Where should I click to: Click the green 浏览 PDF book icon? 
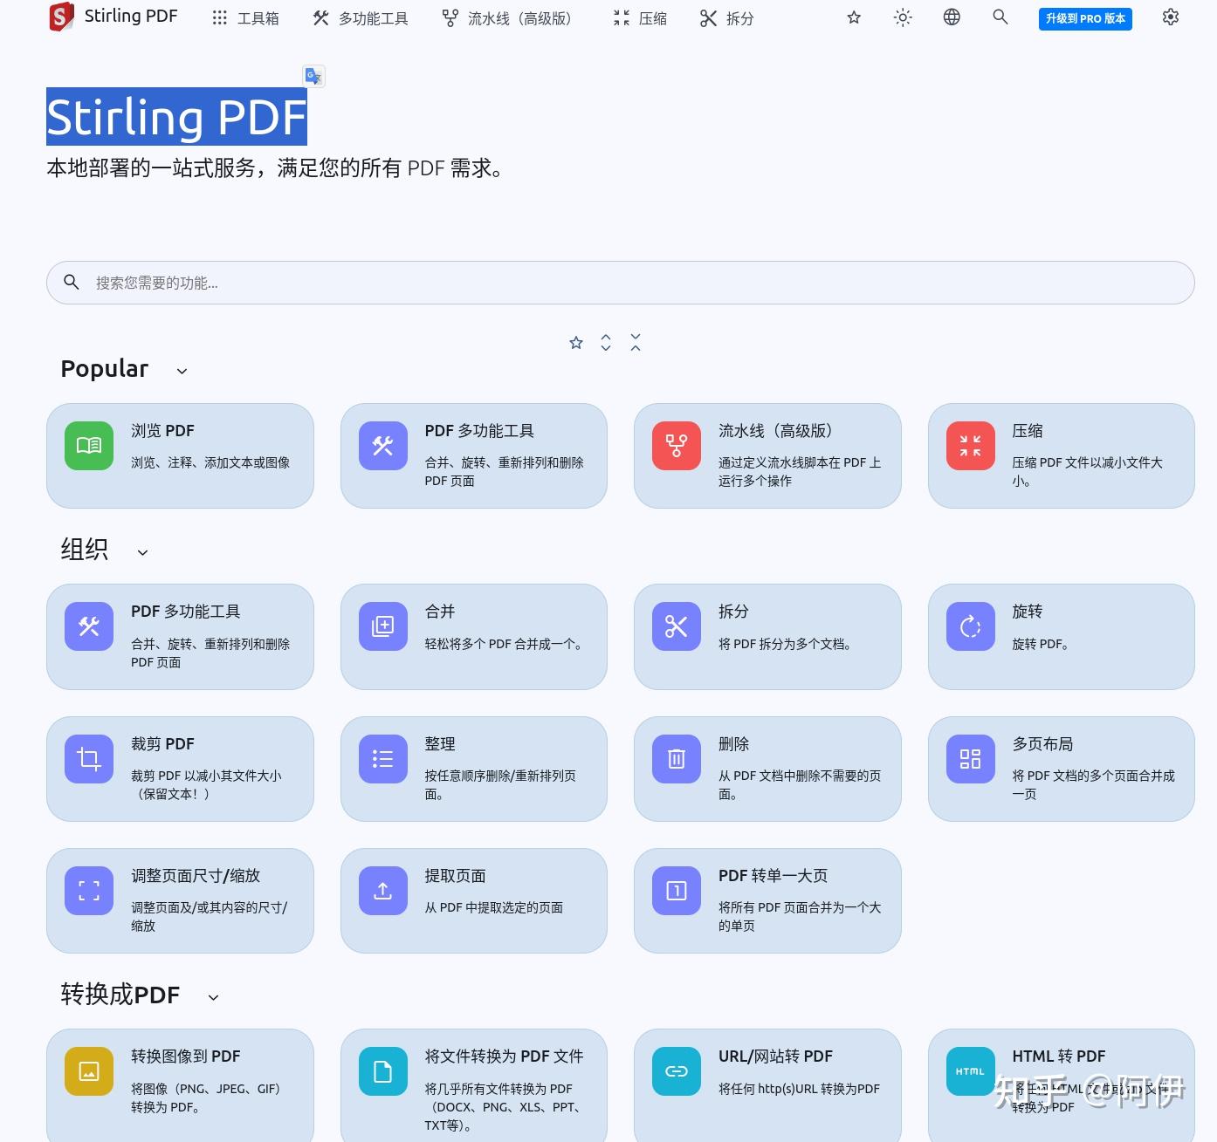coord(89,446)
